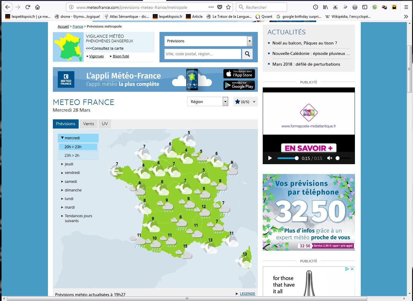The image size is (413, 301).
Task: Click the Google Play download badge
Action: pyautogui.click(x=239, y=85)
